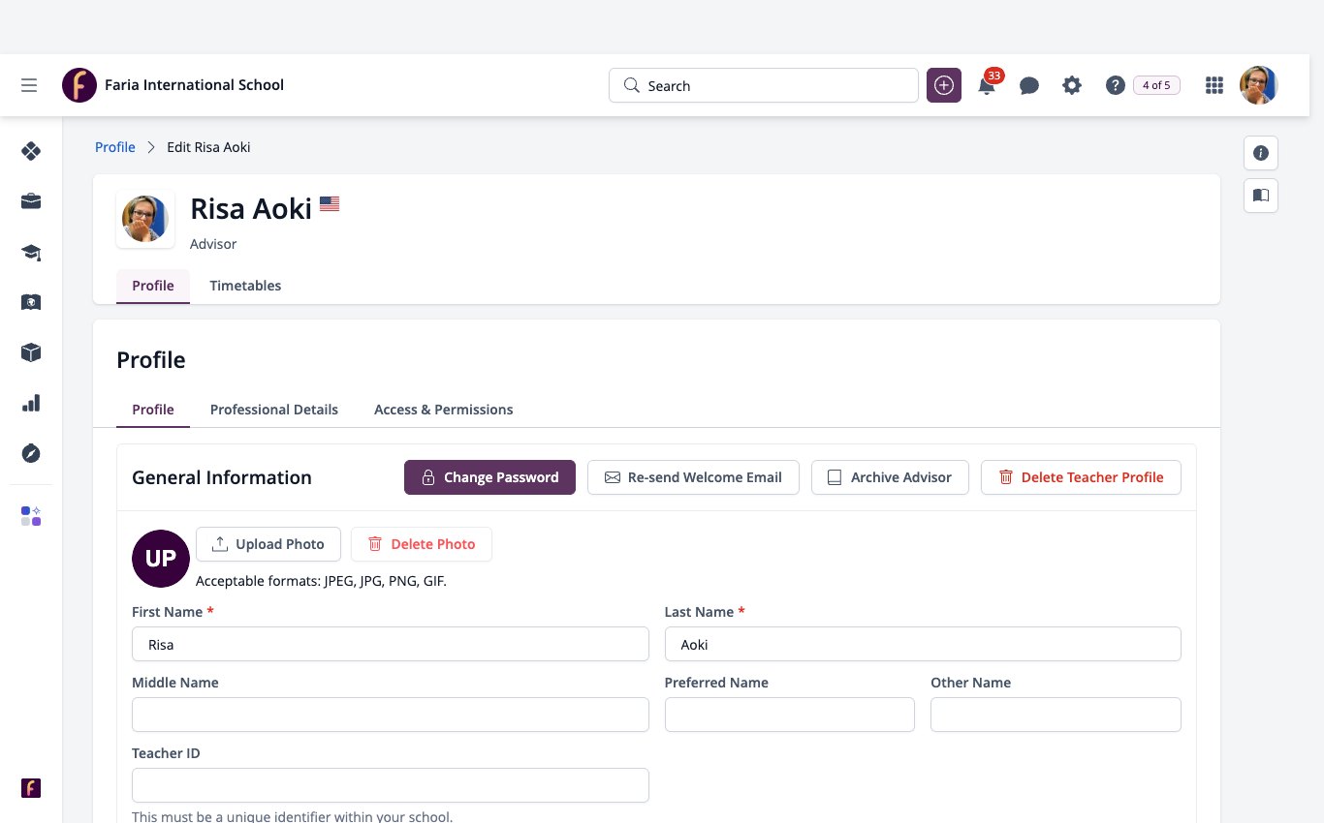Click the Change Password button

coord(489,477)
